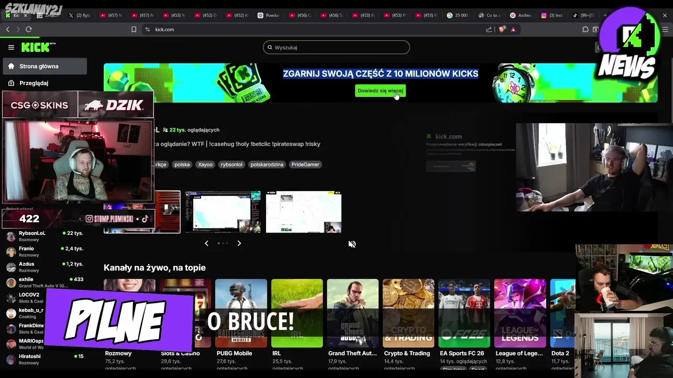Switch to the Instagram tab labeled (3) Inst
673x378 pixels.
tap(553, 15)
